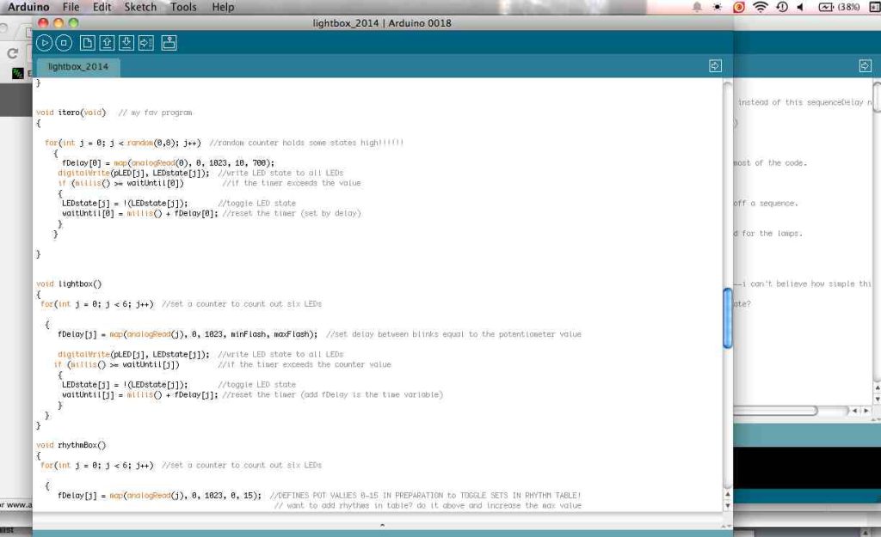This screenshot has width=881, height=537.
Task: Open the Serial Monitor
Action: (x=169, y=43)
